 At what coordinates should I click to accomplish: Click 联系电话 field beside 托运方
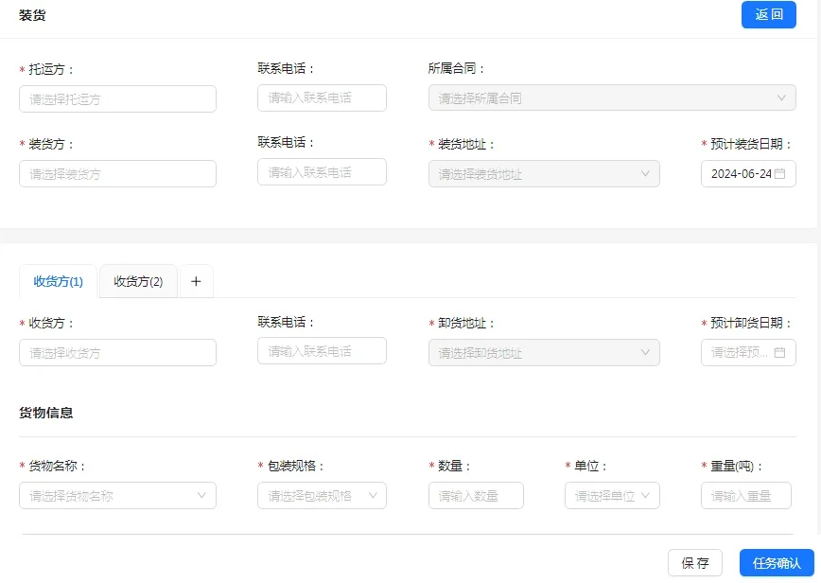pos(322,97)
